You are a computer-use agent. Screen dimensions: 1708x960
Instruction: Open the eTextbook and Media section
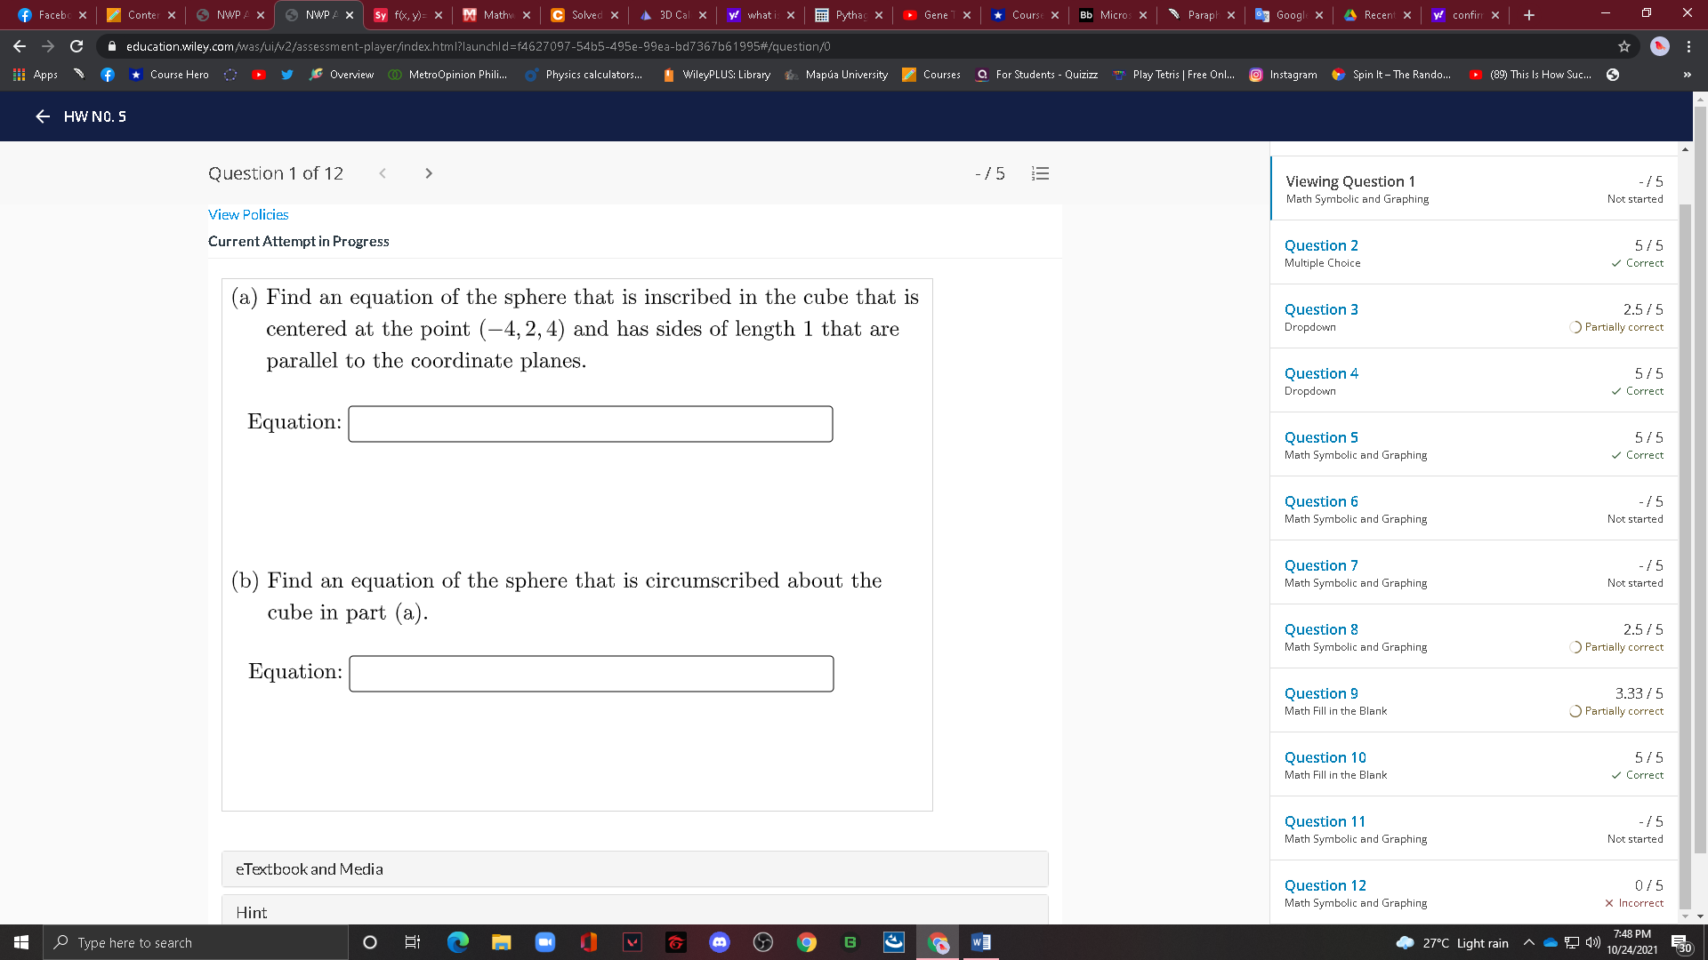coord(310,868)
